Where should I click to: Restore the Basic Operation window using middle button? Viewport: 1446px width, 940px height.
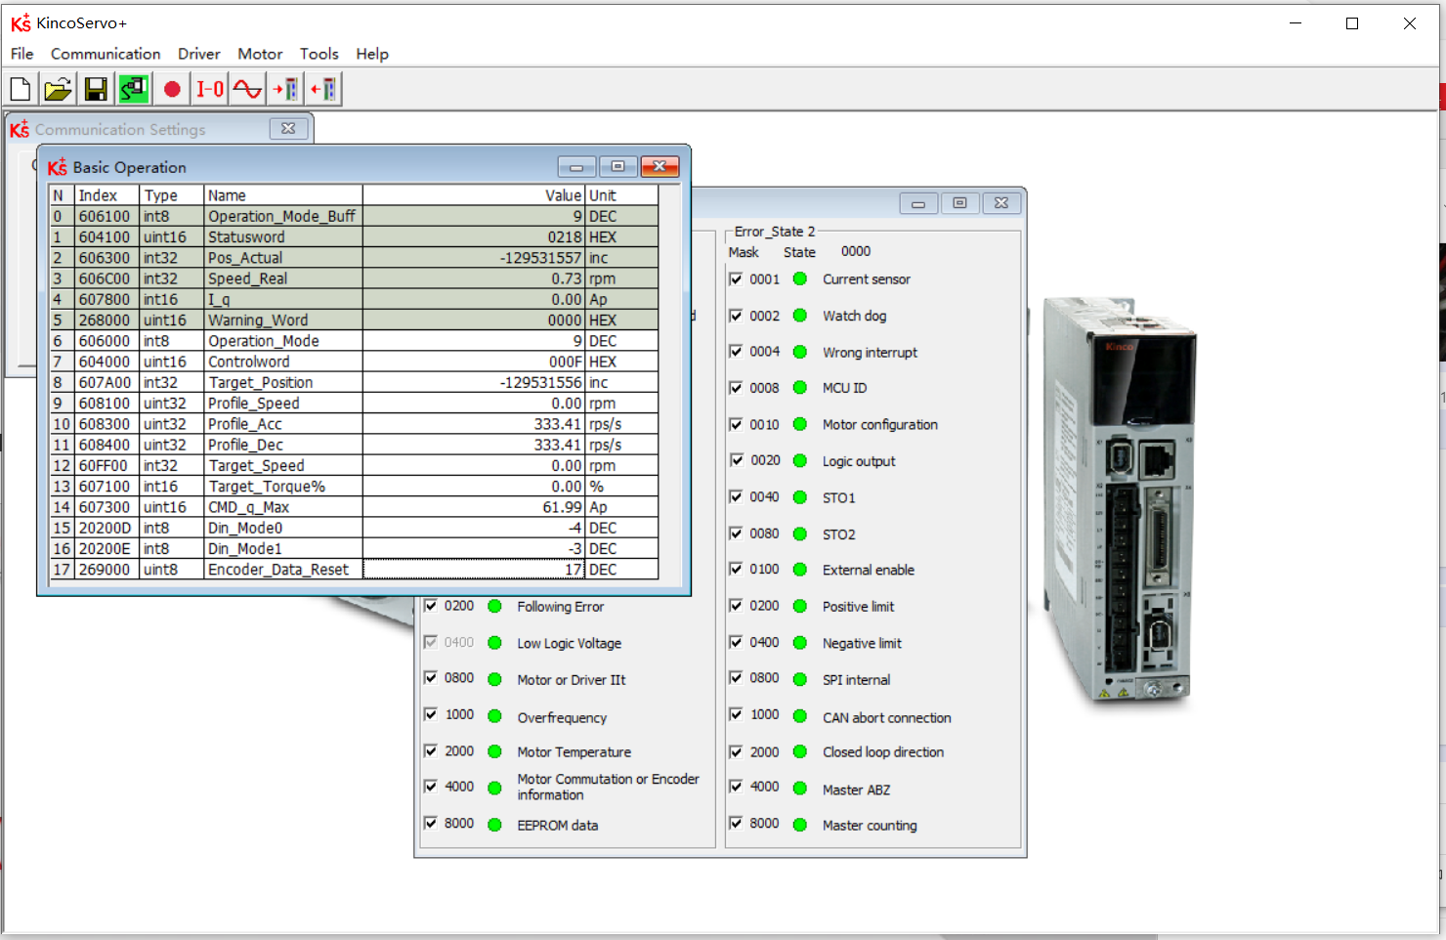(x=617, y=166)
